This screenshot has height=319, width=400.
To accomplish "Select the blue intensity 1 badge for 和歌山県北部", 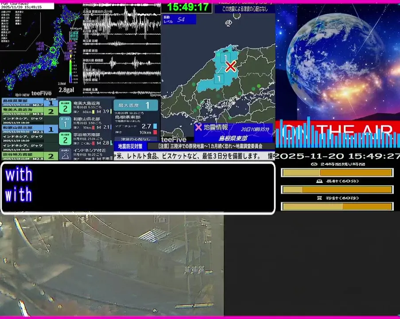I will tap(65, 124).
